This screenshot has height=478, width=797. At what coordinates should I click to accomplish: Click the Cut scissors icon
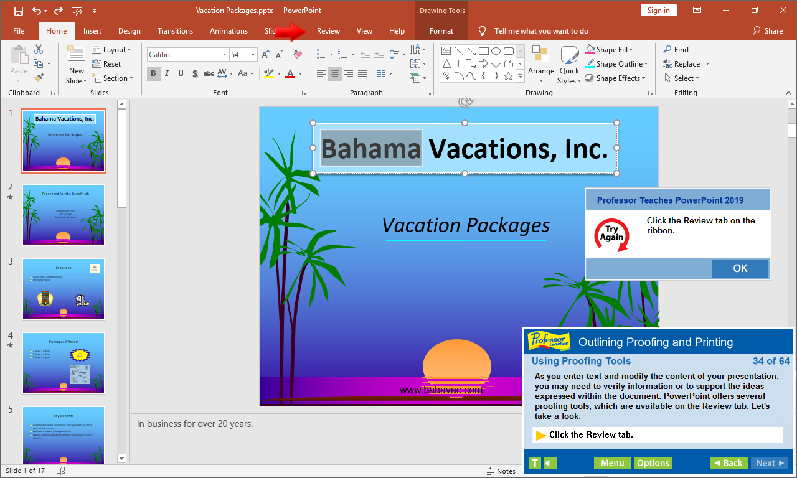pyautogui.click(x=39, y=49)
